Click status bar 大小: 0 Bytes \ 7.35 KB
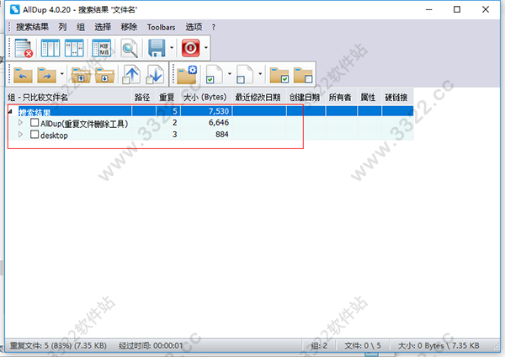The image size is (505, 357). 439,346
